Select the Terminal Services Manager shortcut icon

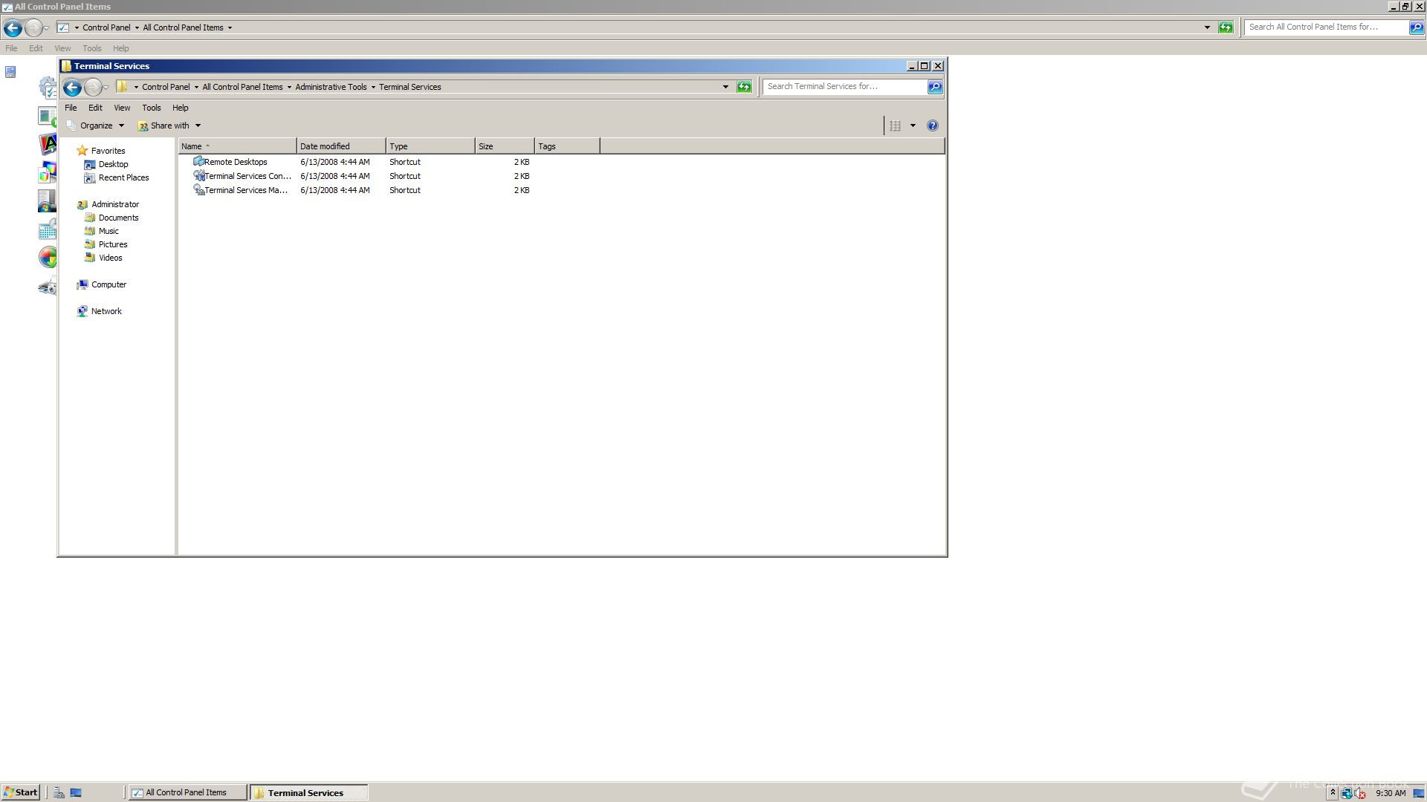(198, 190)
